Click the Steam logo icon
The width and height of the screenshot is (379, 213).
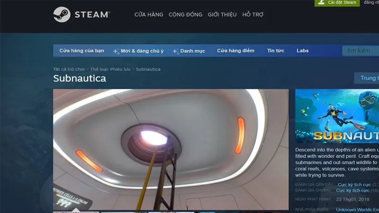(x=62, y=15)
